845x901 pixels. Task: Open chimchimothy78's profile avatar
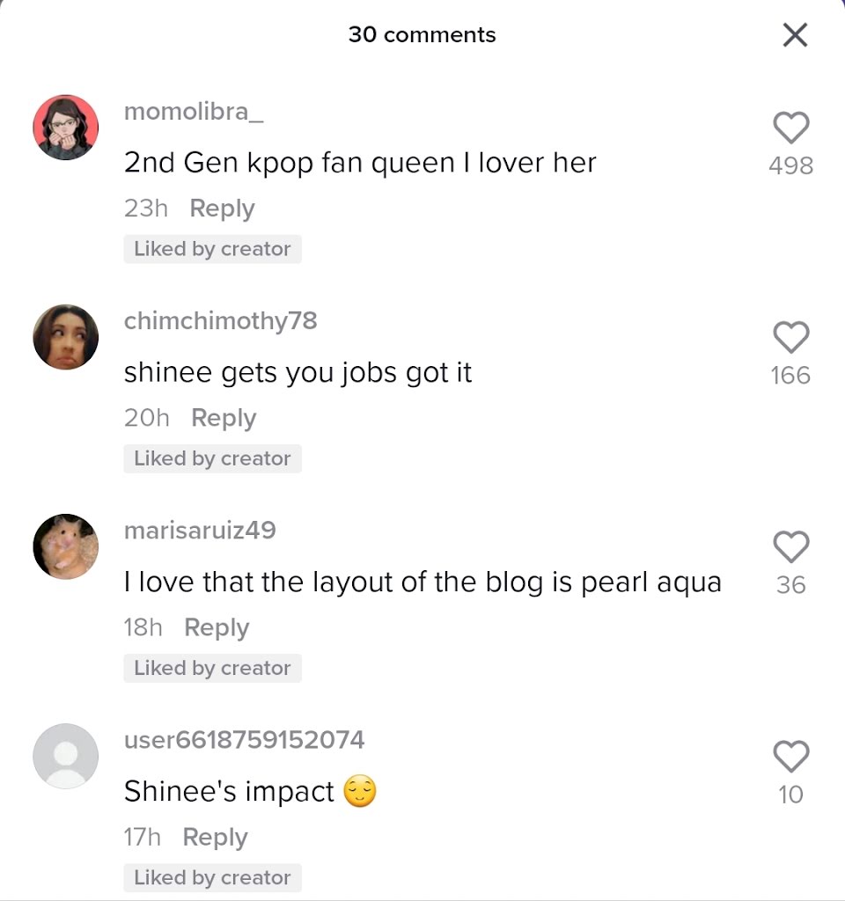click(x=65, y=337)
